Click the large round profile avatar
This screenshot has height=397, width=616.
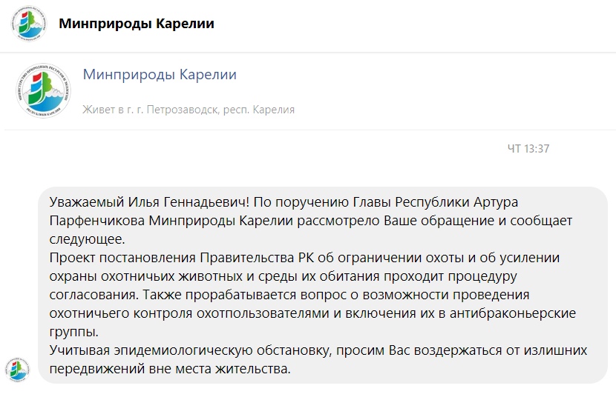click(x=42, y=91)
